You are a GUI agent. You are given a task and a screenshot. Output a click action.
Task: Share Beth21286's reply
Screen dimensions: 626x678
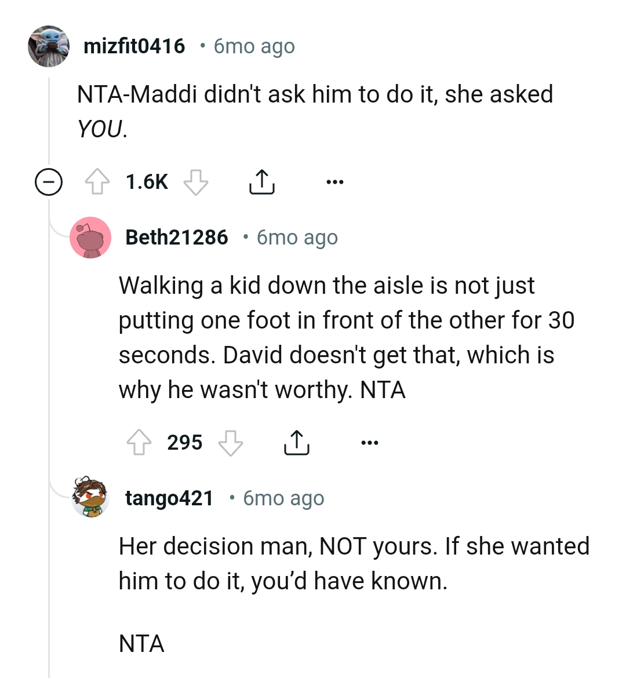(296, 443)
